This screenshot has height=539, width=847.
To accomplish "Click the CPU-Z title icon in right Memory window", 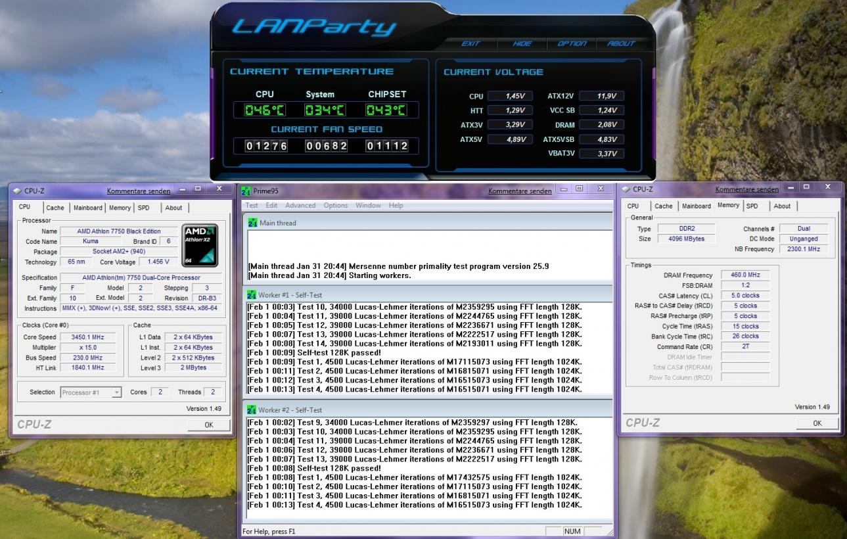I will point(626,189).
